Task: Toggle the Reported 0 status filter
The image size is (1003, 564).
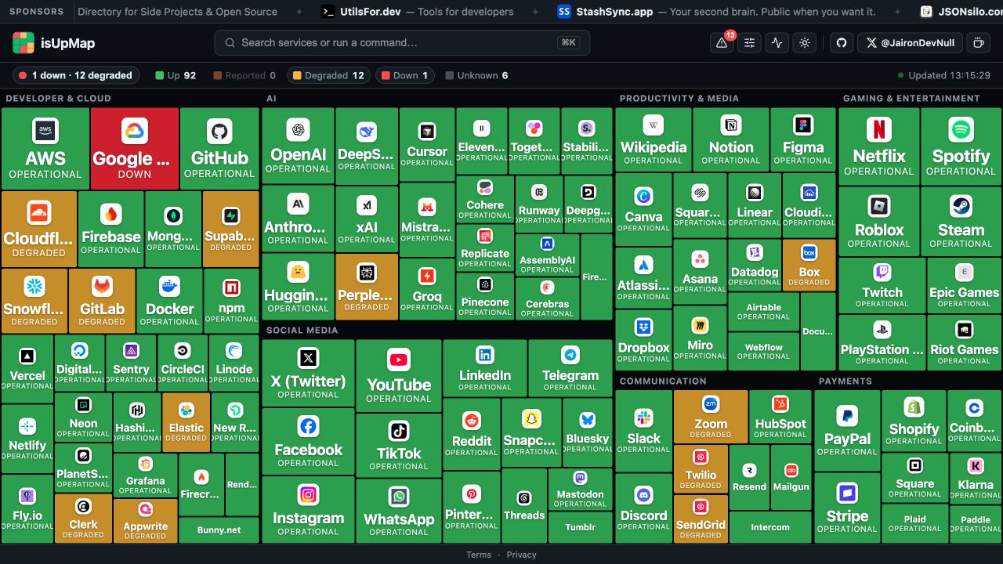Action: 243,75
